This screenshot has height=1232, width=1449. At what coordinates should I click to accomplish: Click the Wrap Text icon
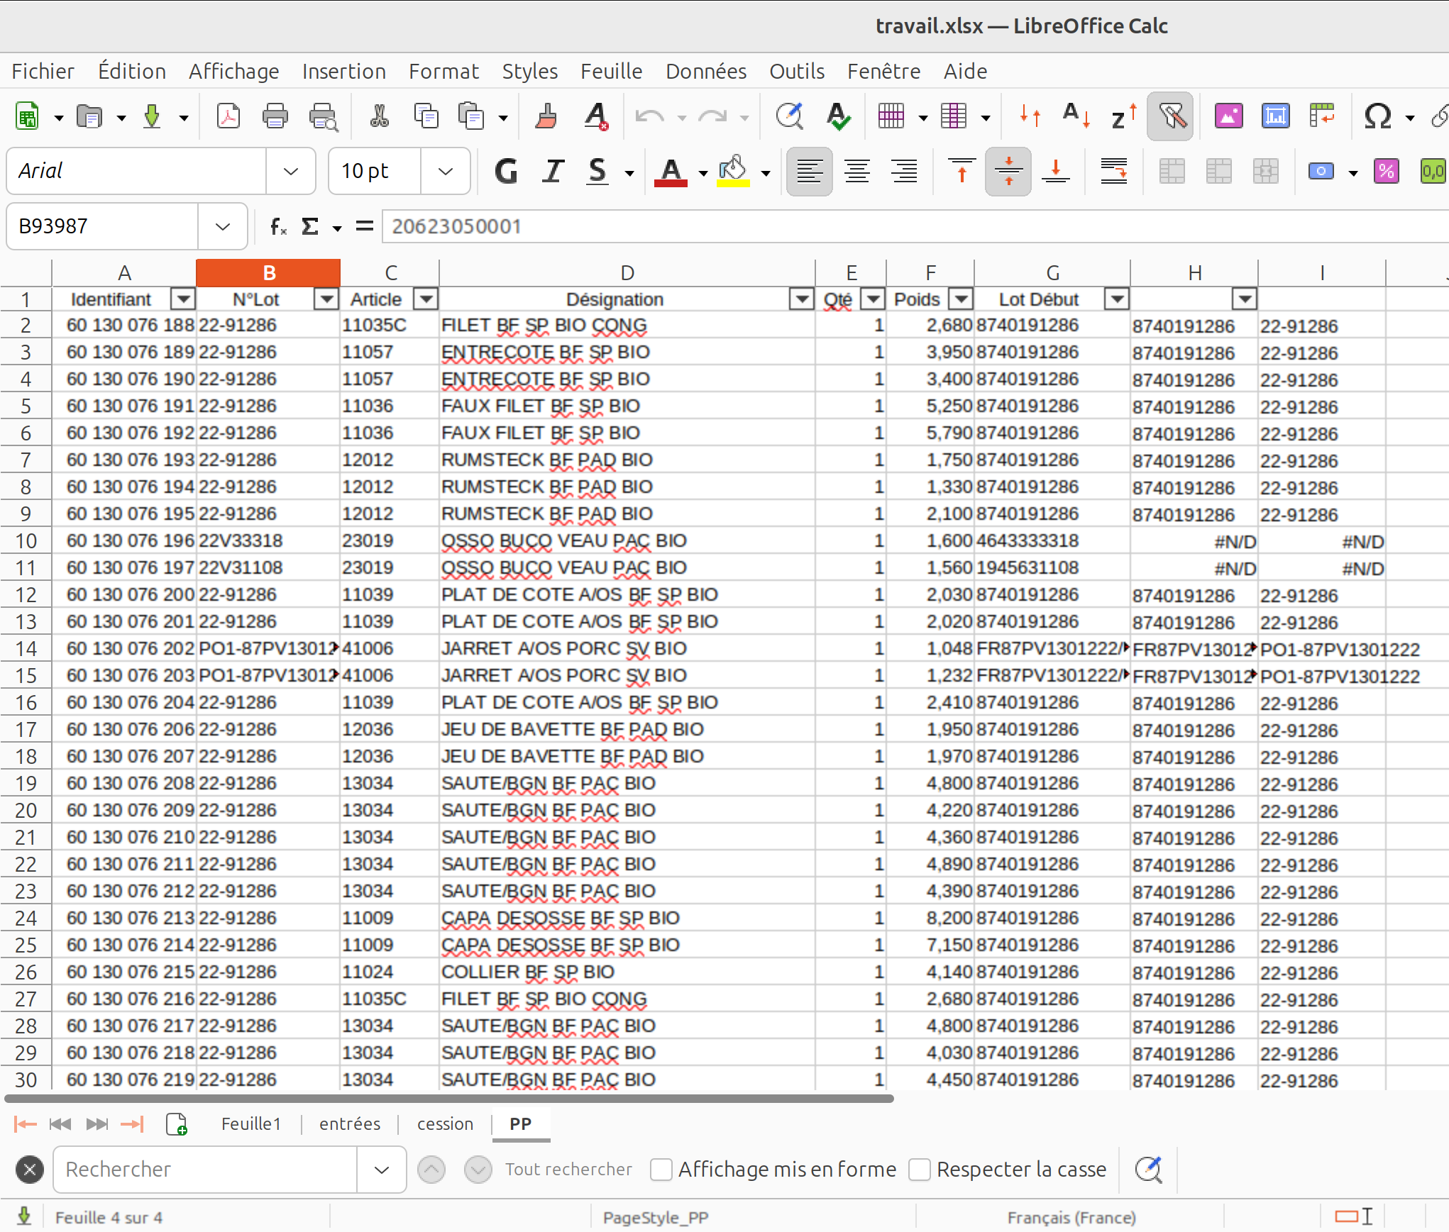[x=1113, y=171]
